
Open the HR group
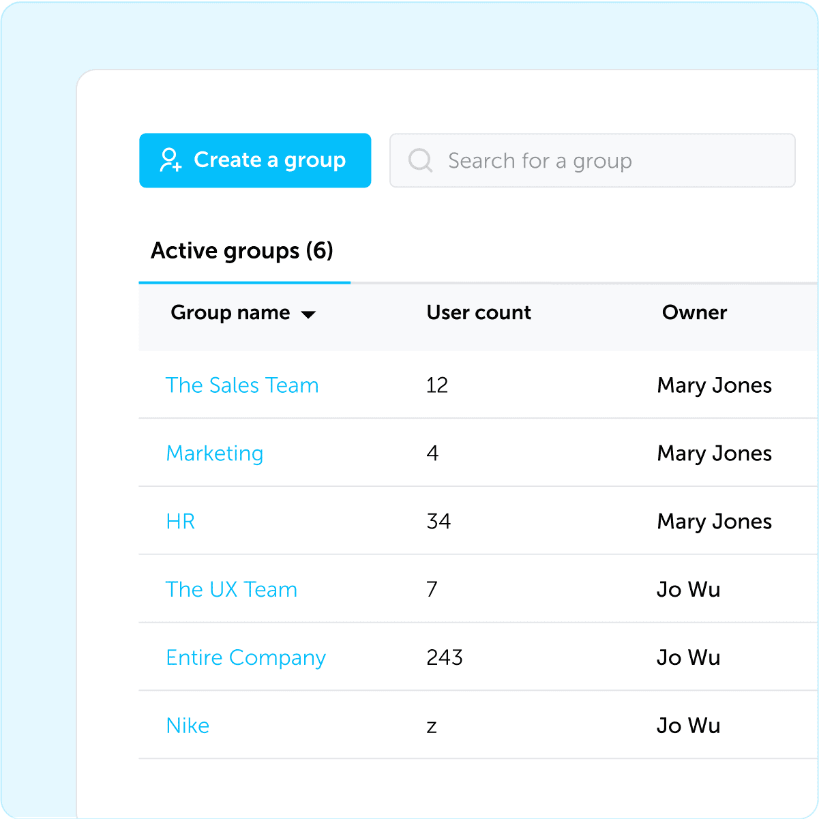click(x=181, y=522)
